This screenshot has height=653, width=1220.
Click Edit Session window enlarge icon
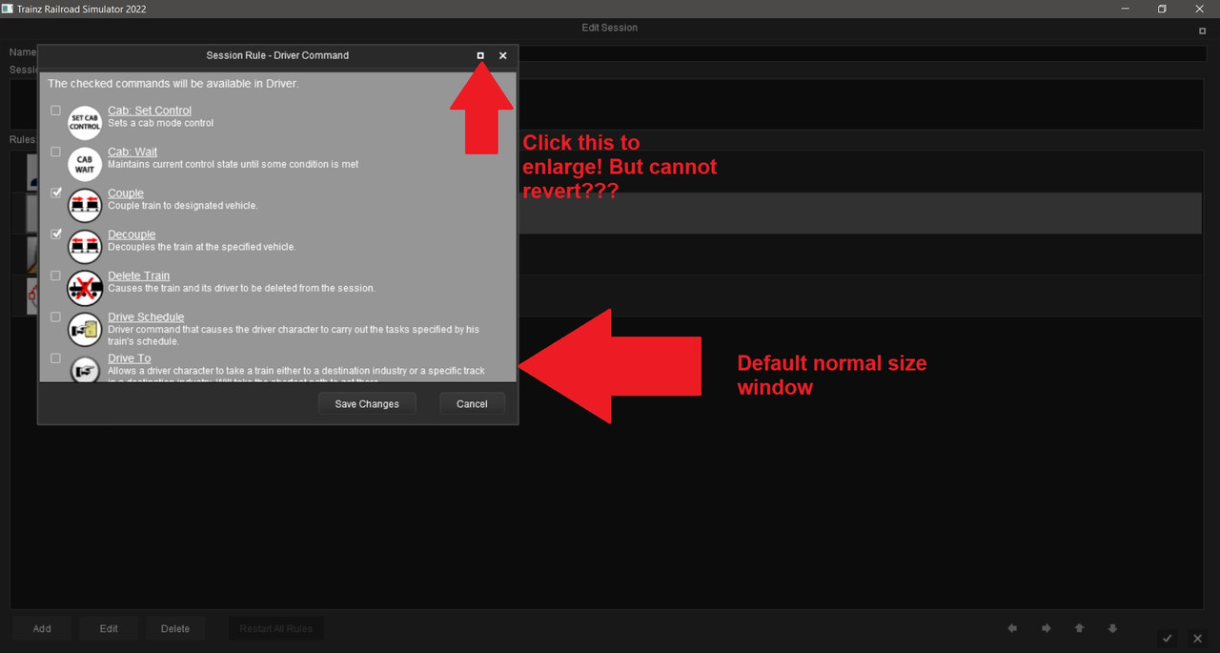1202,31
